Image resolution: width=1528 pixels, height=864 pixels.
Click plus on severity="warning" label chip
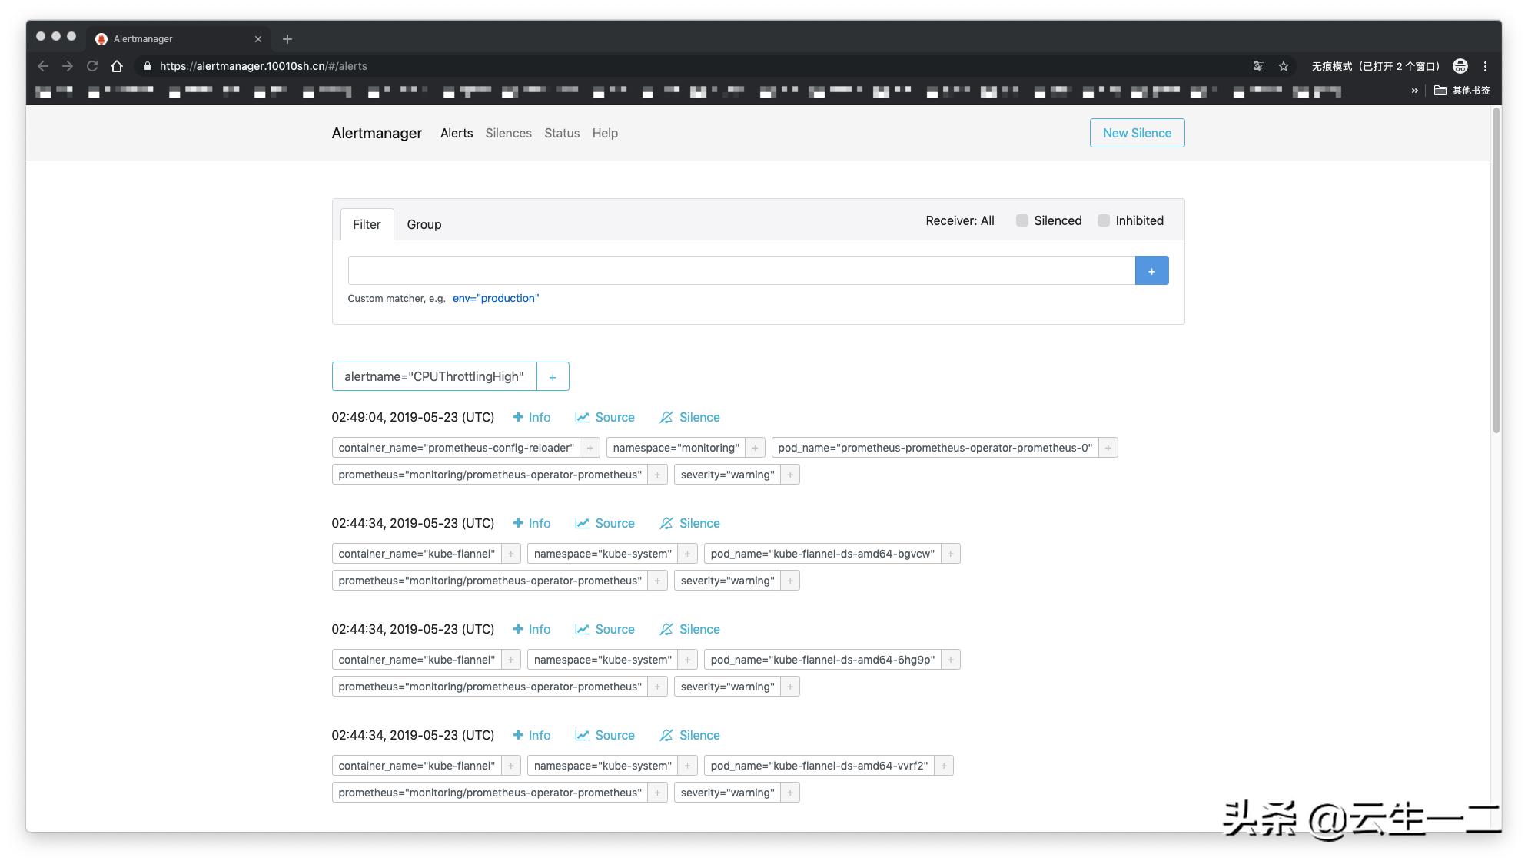(790, 474)
